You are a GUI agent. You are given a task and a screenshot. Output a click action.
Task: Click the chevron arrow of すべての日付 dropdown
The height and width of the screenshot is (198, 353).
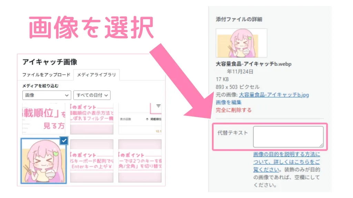pos(106,96)
